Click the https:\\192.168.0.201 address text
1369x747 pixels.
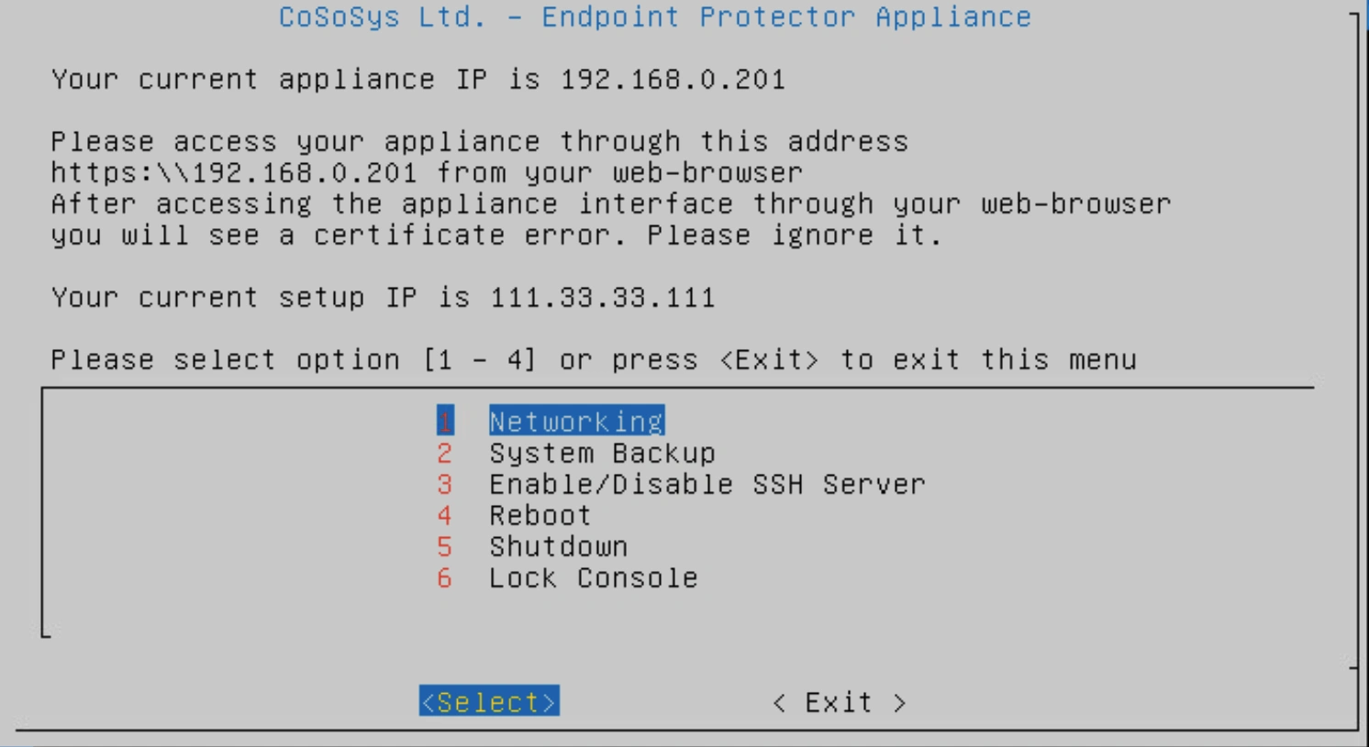coord(234,172)
